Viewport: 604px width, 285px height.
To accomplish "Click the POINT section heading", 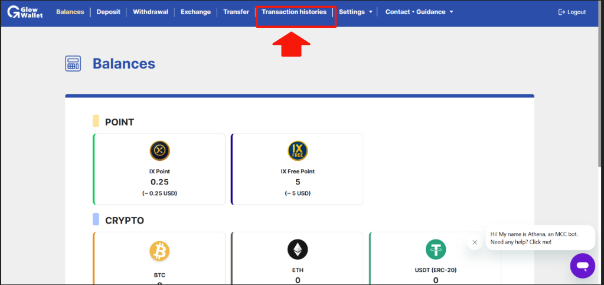I will point(119,122).
